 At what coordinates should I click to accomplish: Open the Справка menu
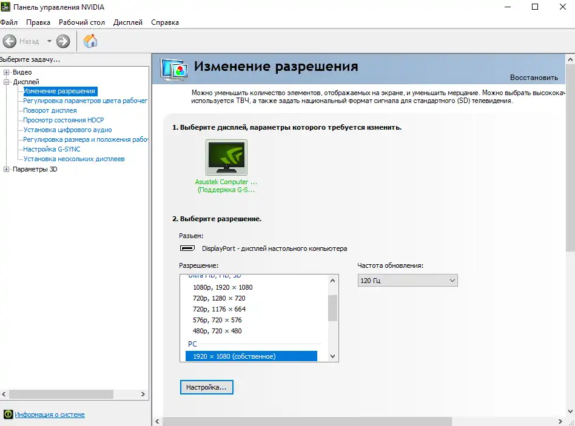click(165, 22)
